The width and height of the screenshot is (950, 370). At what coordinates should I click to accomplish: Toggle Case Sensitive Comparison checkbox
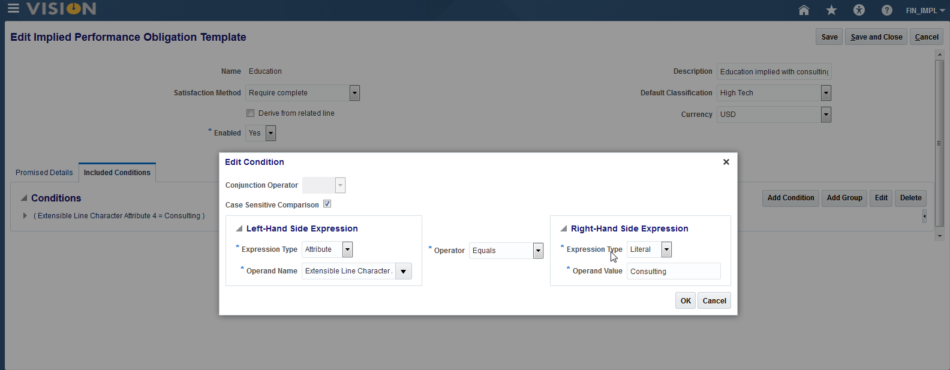coord(327,204)
